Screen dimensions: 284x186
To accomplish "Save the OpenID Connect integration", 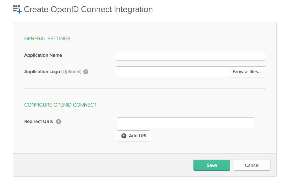I will click(211, 165).
